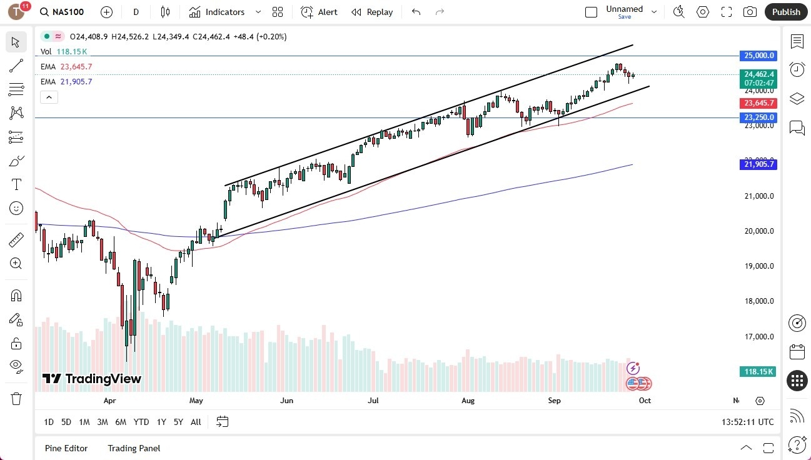This screenshot has width=811, height=460.
Task: Lock all drawings on the chart
Action: click(16, 342)
